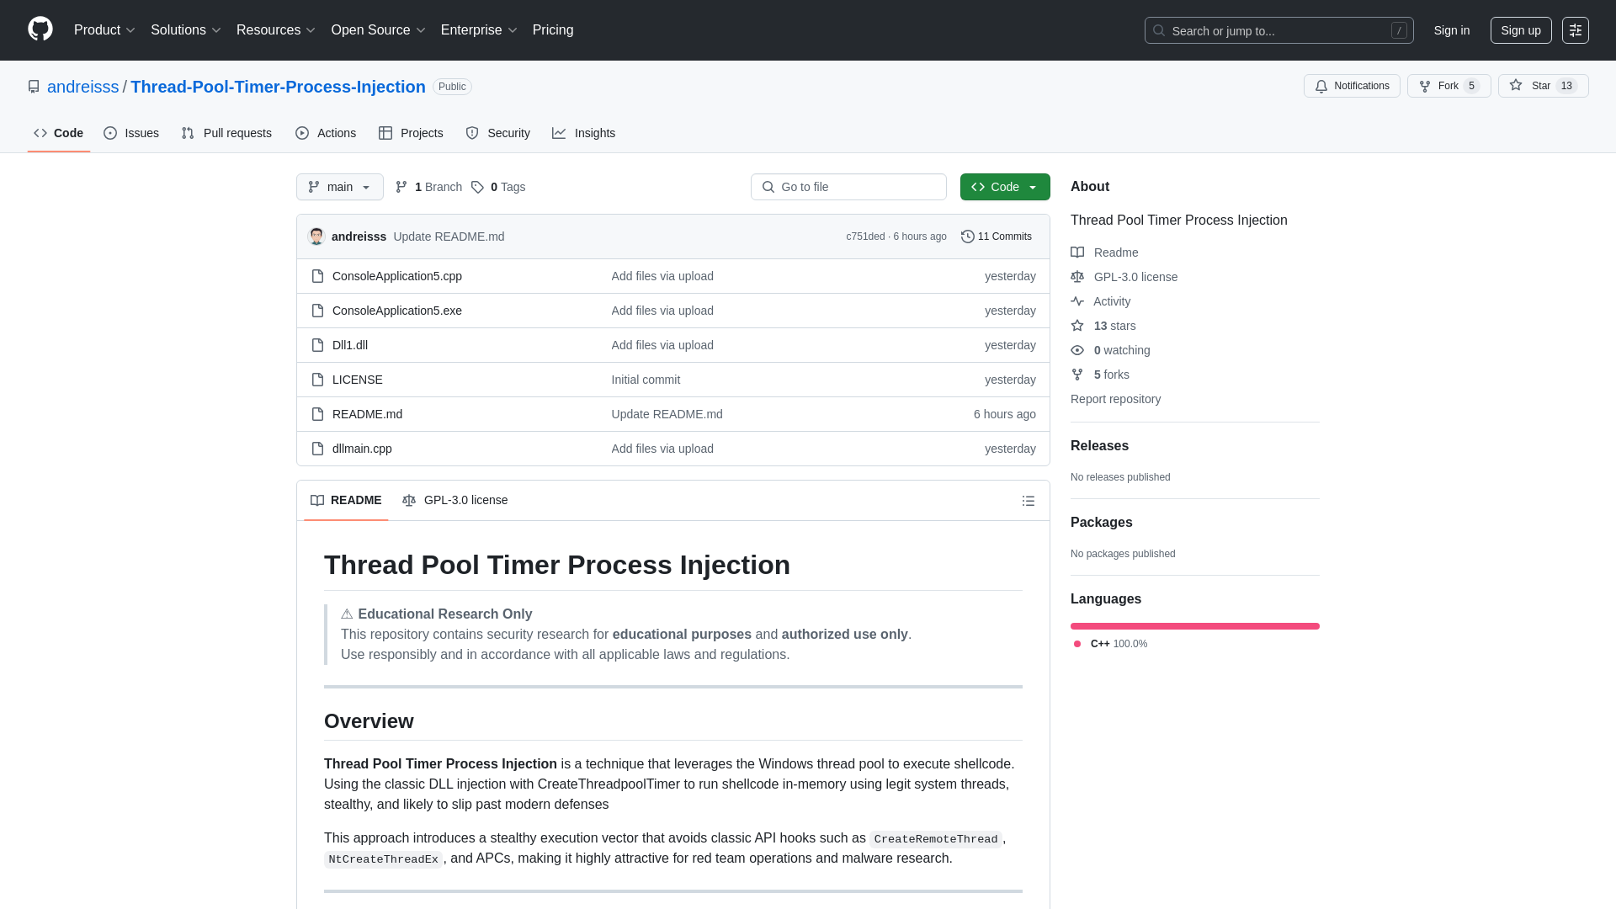Screen dimensions: 1616x909
Task: Open Thread-Pool-Timer-Process-Injection repo link
Action: 278,87
